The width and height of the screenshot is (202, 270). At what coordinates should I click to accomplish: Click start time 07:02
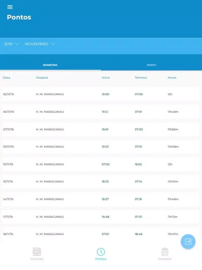coord(106,164)
